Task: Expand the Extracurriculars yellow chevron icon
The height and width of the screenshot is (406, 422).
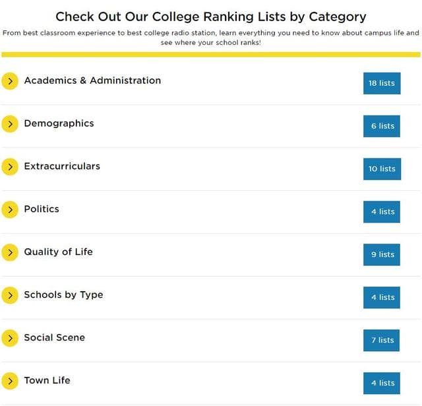Action: pos(10,167)
